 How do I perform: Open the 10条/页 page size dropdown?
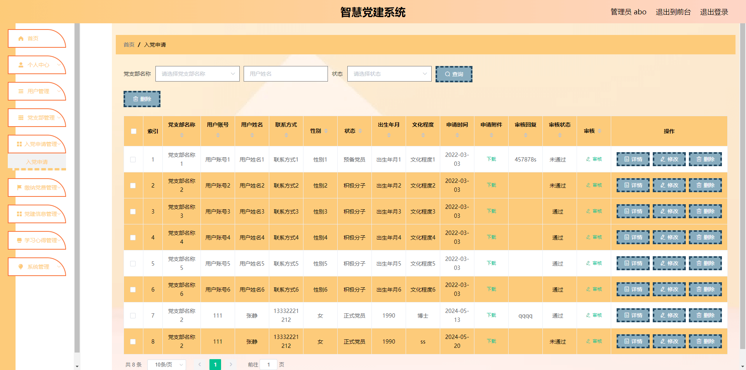point(167,365)
